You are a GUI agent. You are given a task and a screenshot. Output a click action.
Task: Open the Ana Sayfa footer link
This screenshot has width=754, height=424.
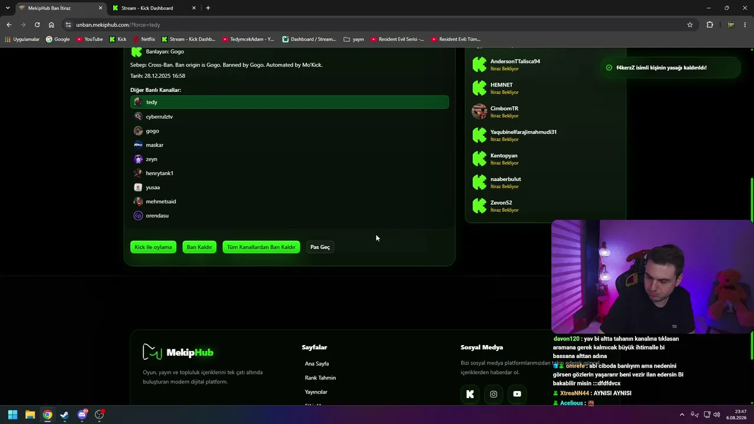(317, 364)
